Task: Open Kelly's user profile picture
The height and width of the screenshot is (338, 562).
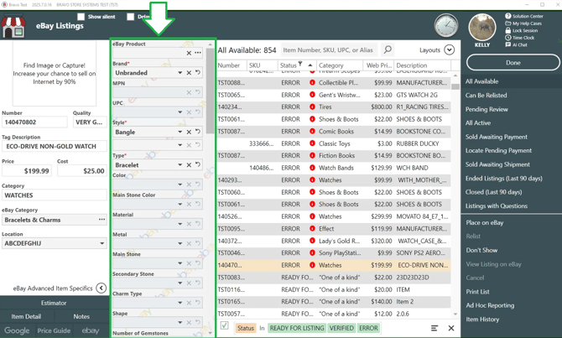Action: coord(482,27)
